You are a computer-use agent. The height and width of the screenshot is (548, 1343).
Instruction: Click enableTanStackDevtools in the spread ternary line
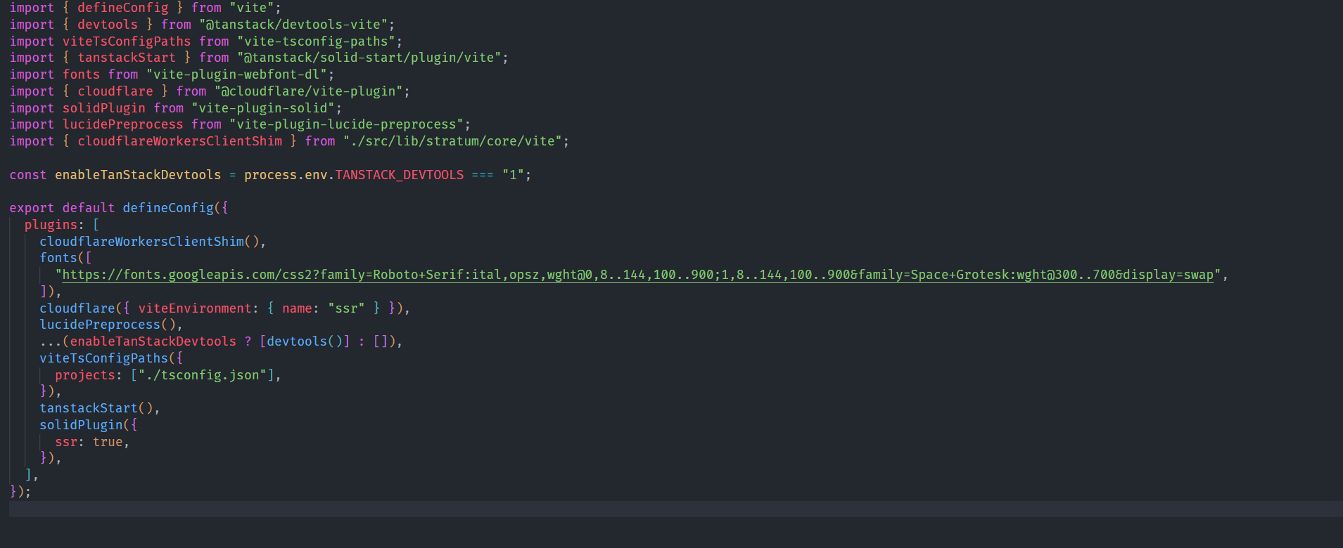153,341
